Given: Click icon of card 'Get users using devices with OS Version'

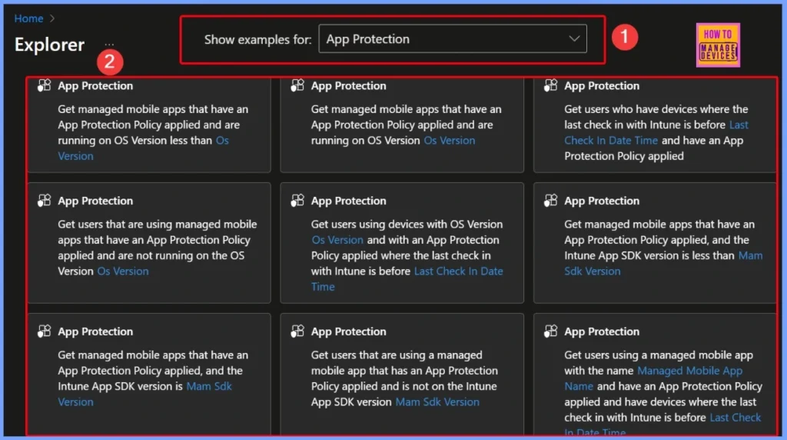Looking at the screenshot, I should pyautogui.click(x=297, y=201).
